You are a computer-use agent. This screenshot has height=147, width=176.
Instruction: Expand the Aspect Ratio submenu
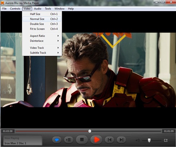[42, 36]
